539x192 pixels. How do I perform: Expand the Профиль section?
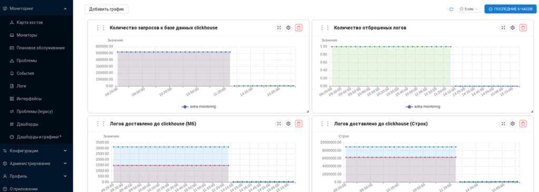coord(65,176)
